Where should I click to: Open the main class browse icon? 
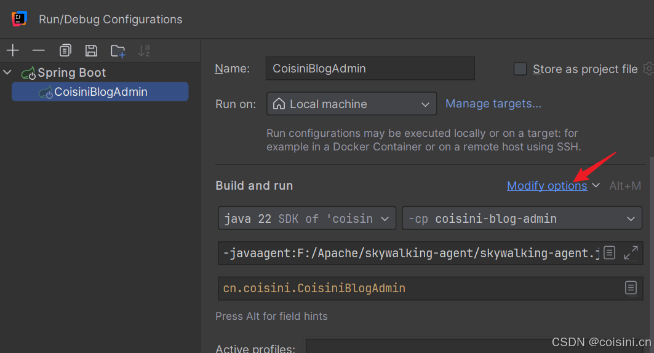(631, 288)
